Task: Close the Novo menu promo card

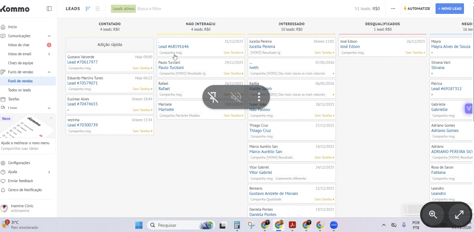Action: tap(51, 118)
